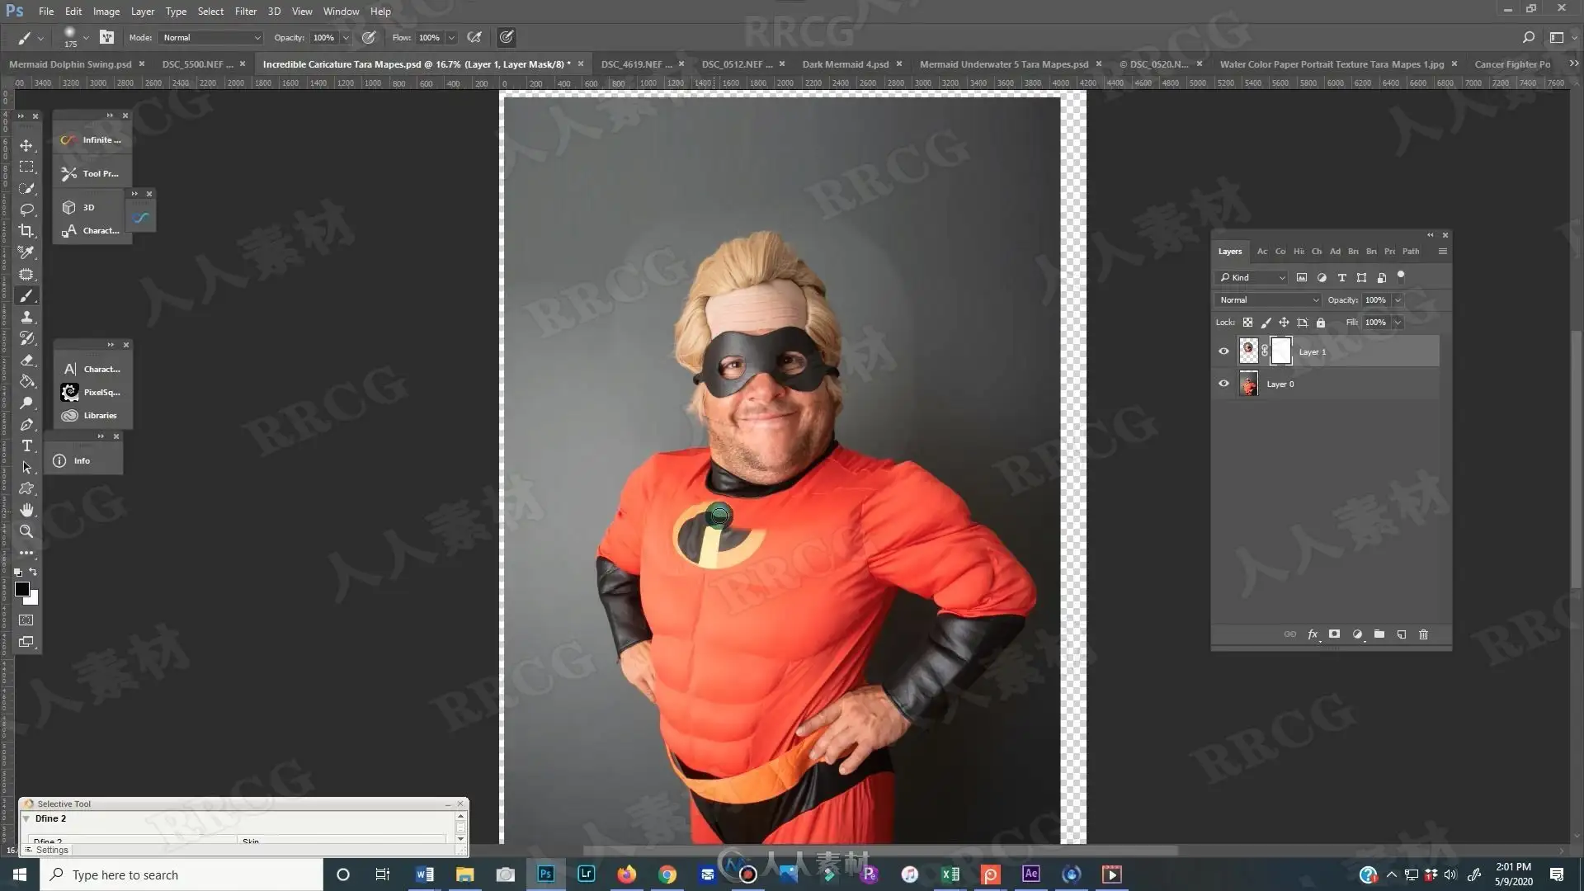The width and height of the screenshot is (1584, 891).
Task: Open the Filter menu
Action: tap(245, 12)
